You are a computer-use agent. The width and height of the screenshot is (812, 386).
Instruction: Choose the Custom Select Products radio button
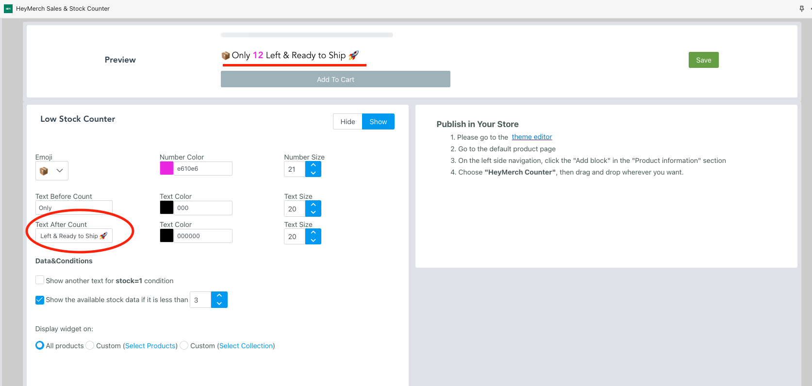click(x=90, y=346)
